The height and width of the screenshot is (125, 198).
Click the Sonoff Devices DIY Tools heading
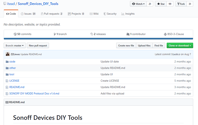[x=48, y=118]
